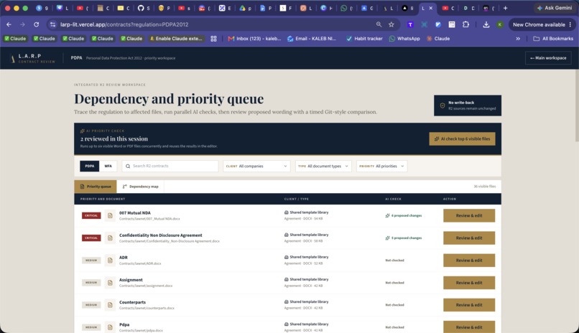The height and width of the screenshot is (333, 579).
Task: Click the page vertical scrollbar
Action: coord(576,105)
